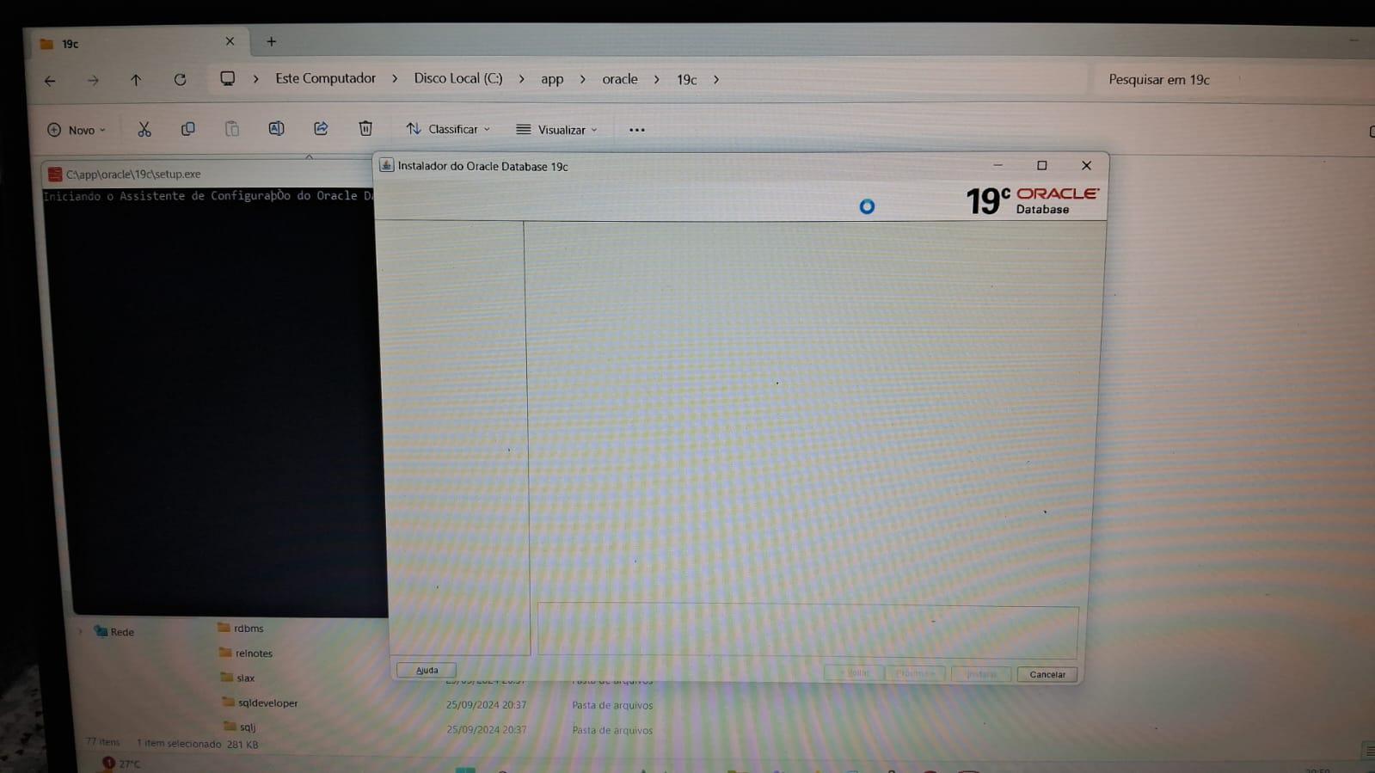Click Este Computador in breadcrumb
1375x773 pixels.
[325, 78]
